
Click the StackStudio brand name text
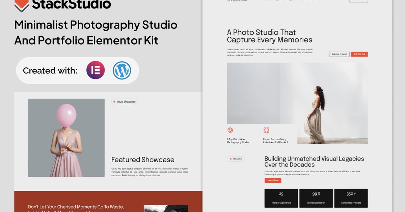[71, 4]
